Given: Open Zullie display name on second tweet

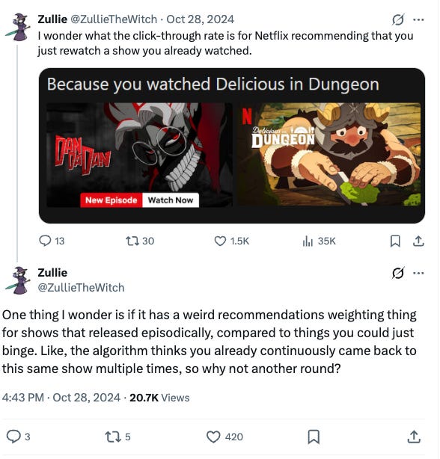Looking at the screenshot, I should [52, 273].
